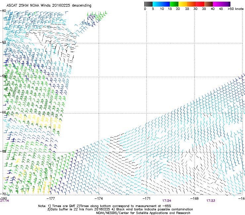245x215 pixels.
Task: Click the latitude label '-60'
Action: [3, 11]
